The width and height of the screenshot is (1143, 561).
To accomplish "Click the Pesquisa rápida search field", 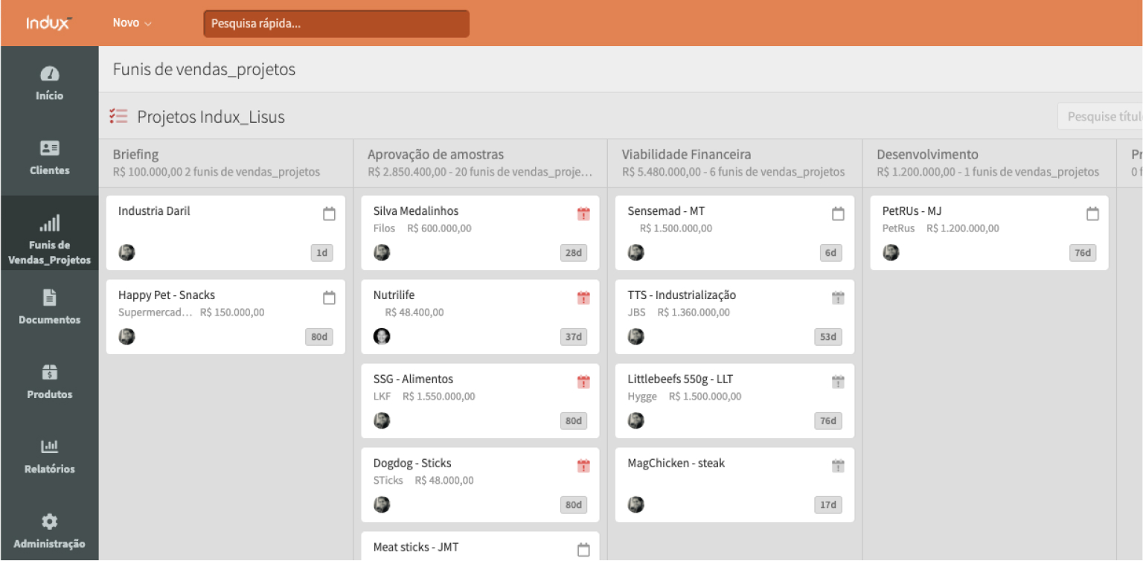I will point(336,24).
